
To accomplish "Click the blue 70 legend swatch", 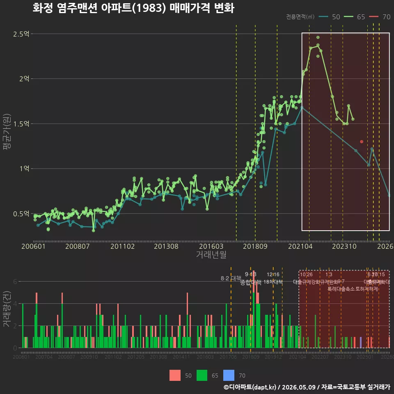I will click(x=229, y=376).
